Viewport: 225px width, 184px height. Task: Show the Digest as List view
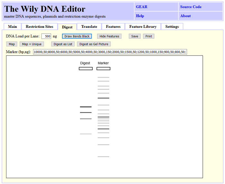click(x=63, y=44)
